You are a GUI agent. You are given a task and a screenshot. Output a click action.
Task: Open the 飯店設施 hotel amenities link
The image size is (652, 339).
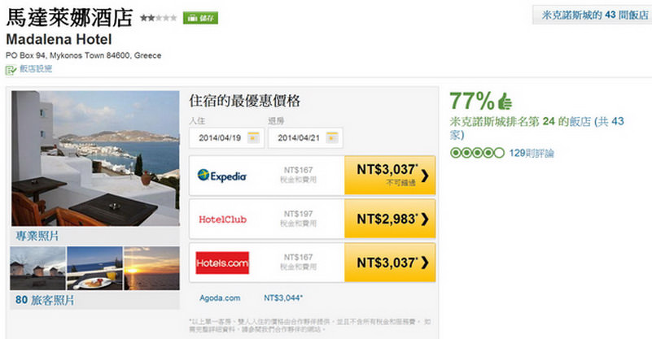tap(36, 69)
